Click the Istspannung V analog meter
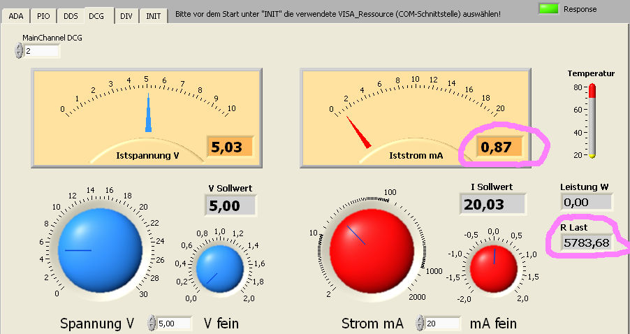Viewport: 630px width, 334px height. (x=147, y=112)
